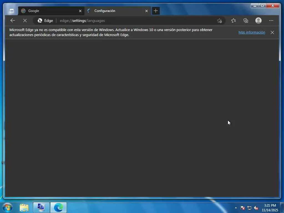284x213 pixels.
Task: Add this page to favorites star
Action: point(220,21)
